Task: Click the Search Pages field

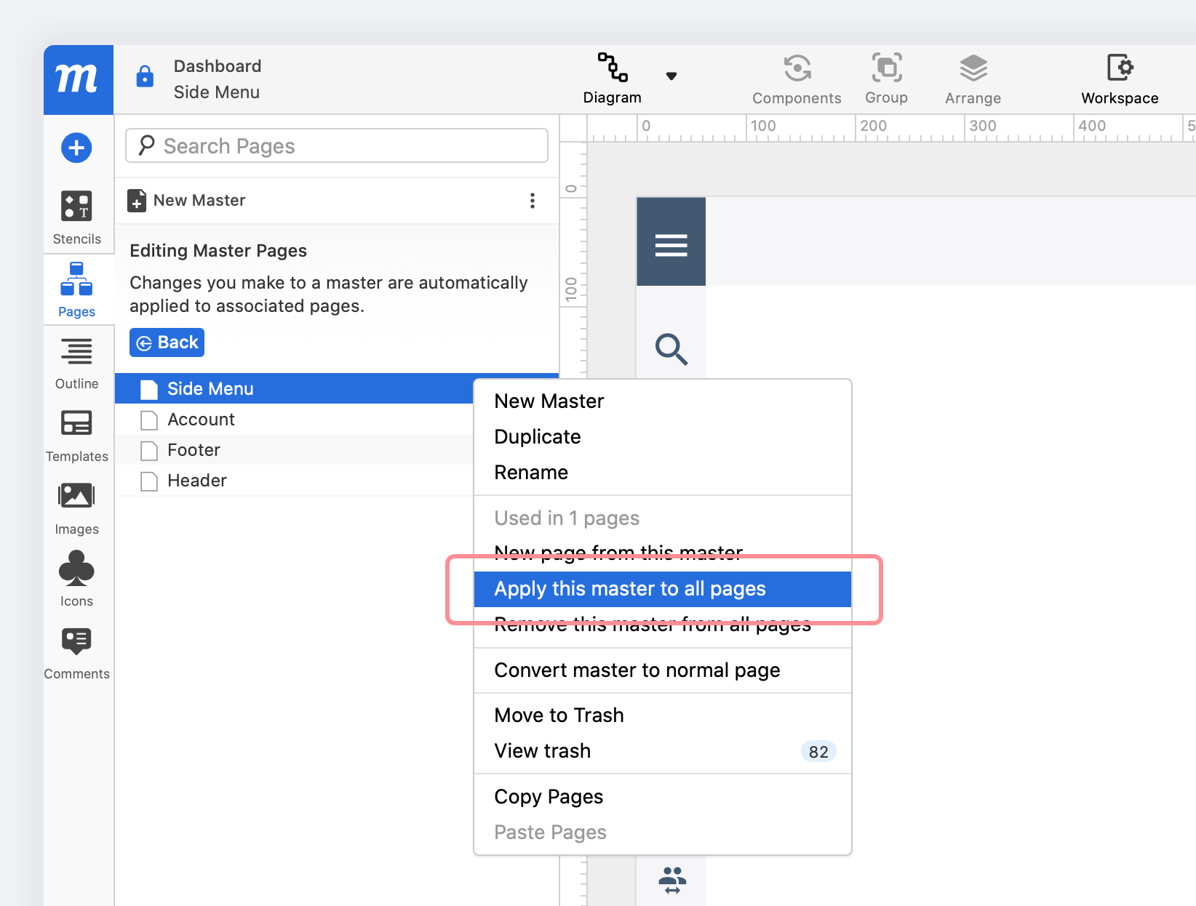Action: [337, 146]
